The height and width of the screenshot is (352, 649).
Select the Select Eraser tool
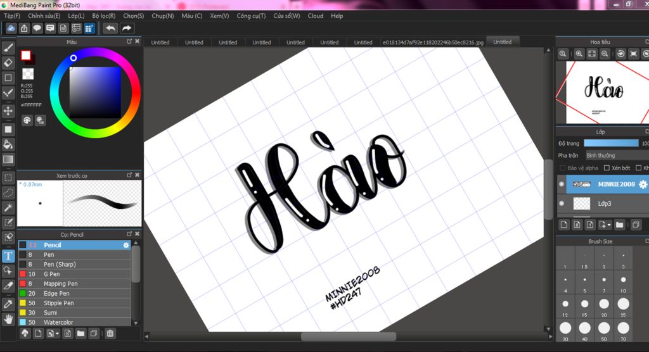[x=8, y=237]
